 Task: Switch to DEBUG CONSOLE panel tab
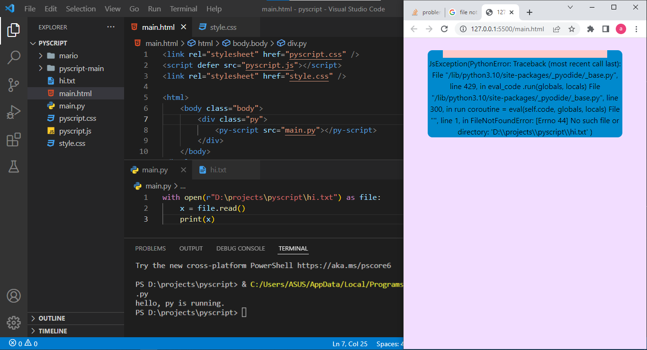point(241,248)
